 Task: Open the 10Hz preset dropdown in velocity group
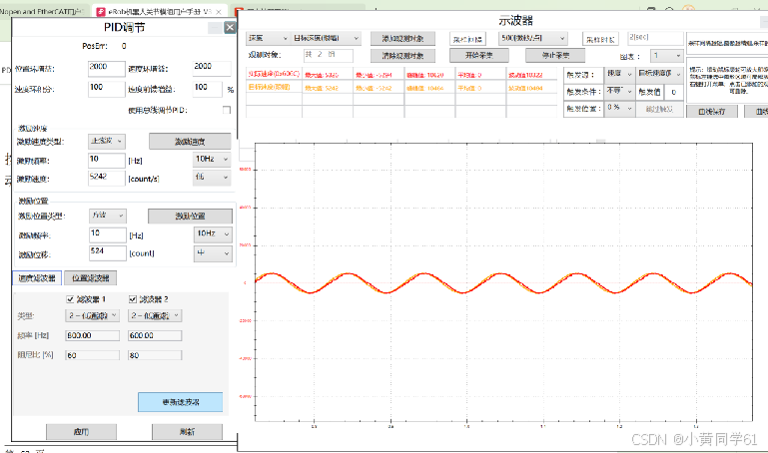tap(212, 160)
